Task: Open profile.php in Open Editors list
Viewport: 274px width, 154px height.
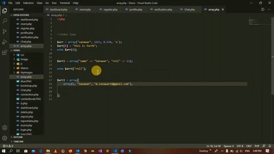Action: 27,33
